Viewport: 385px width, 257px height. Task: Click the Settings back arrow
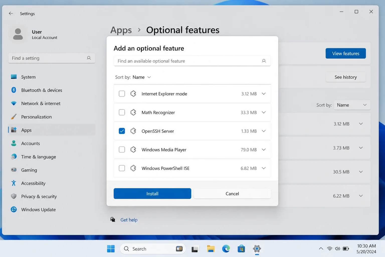tap(11, 13)
